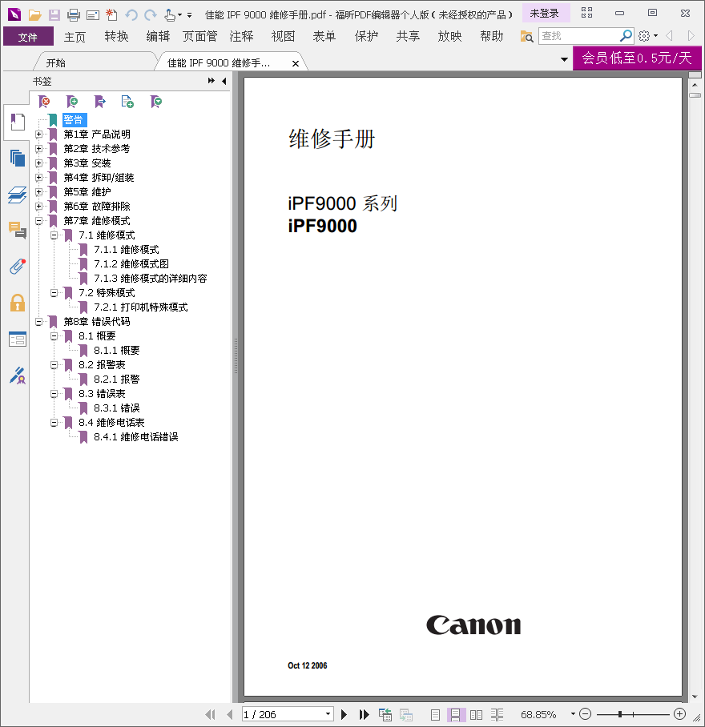Go to the next page

344,714
